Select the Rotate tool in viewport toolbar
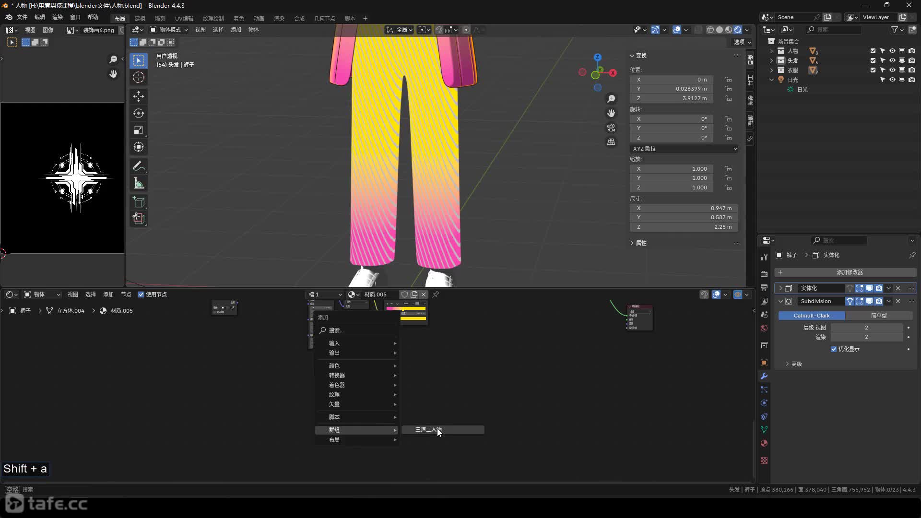921x518 pixels. pos(139,114)
